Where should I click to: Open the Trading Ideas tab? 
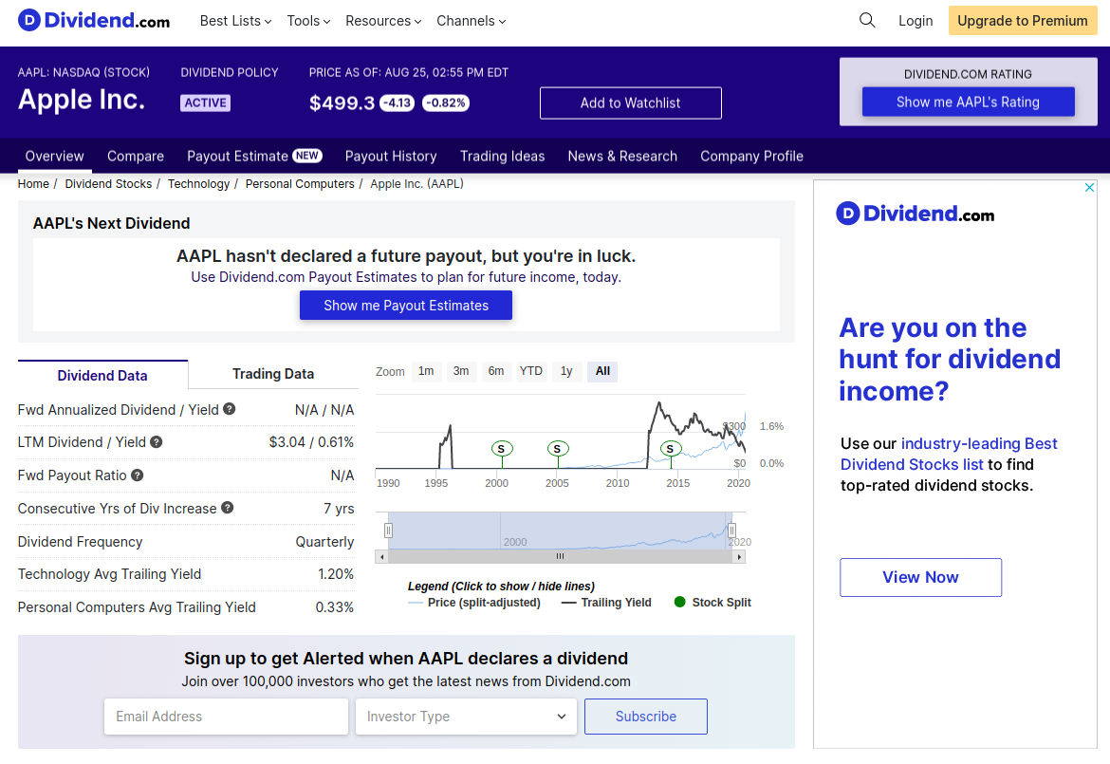pos(503,156)
